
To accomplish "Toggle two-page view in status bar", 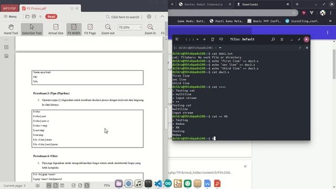I will pyautogui.click(x=62, y=185).
